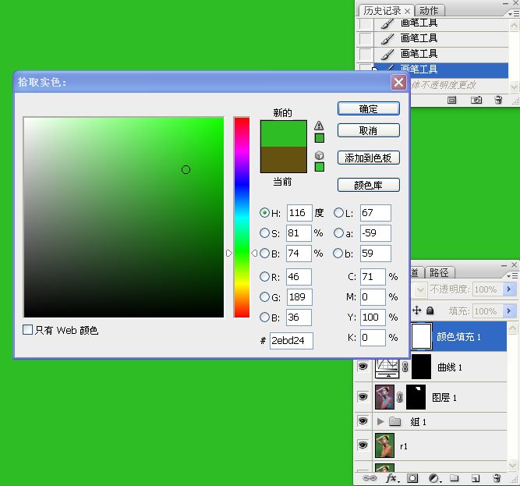This screenshot has height=486, width=520.
Task: Select the H hue radio button
Action: click(264, 213)
